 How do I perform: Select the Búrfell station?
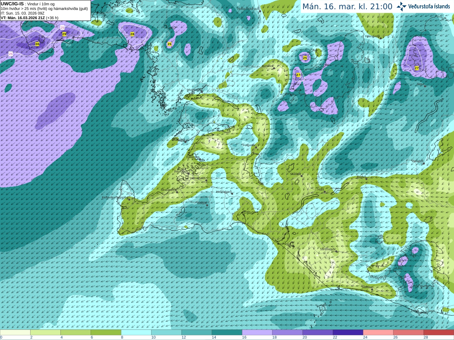coord(366,179)
